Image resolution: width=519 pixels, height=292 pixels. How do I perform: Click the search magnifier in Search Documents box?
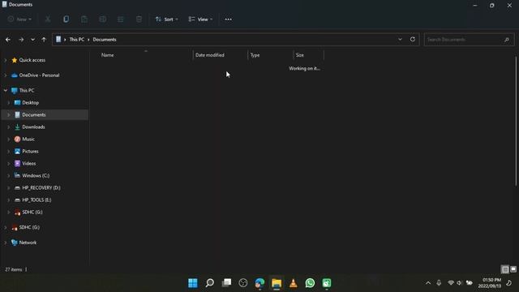[x=506, y=40]
